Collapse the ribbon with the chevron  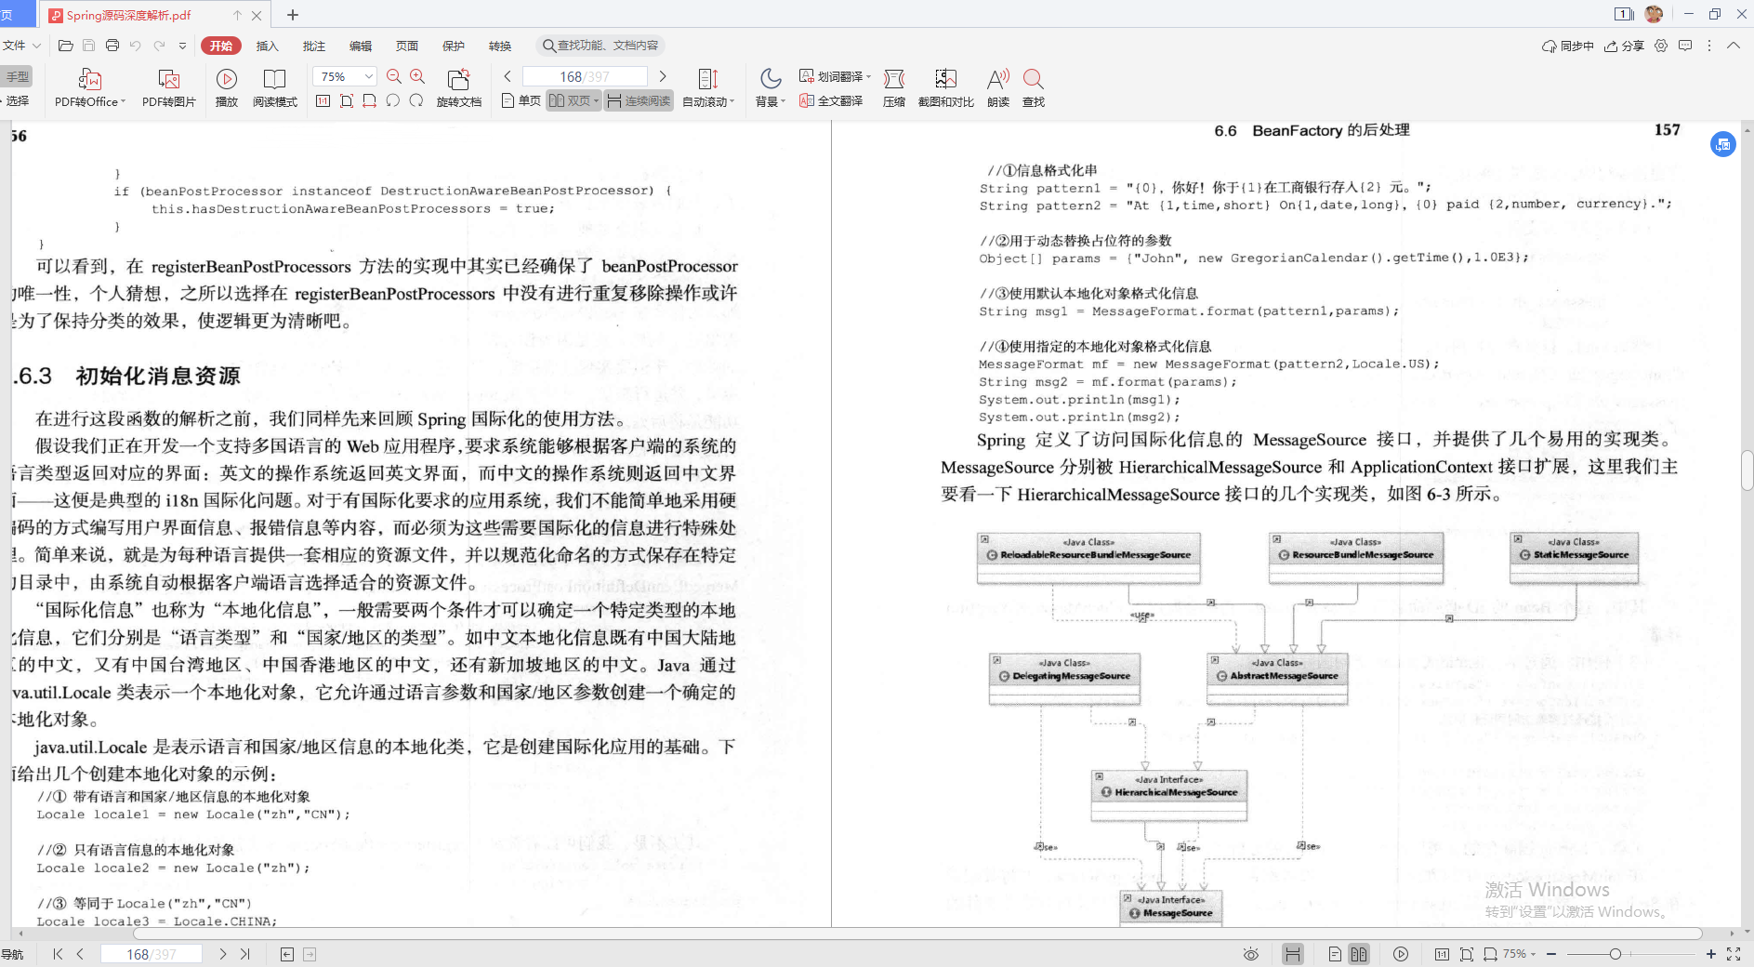coord(1734,46)
